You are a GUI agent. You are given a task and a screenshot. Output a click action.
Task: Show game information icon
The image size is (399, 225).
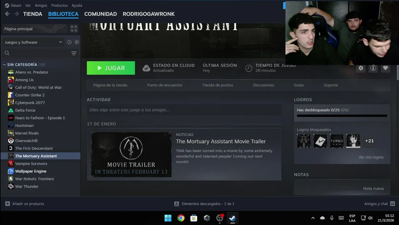(373, 68)
